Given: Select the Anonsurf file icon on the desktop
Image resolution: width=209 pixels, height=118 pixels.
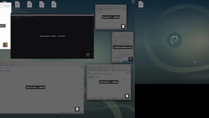Looking at the screenshot, I should [x=29, y=6].
